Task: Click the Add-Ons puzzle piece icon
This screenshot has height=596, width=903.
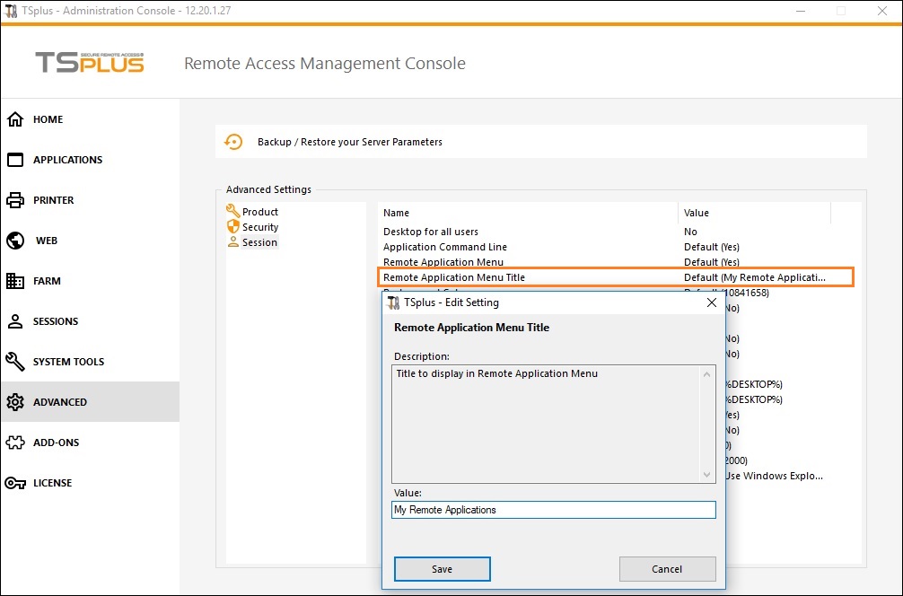Action: 15,443
